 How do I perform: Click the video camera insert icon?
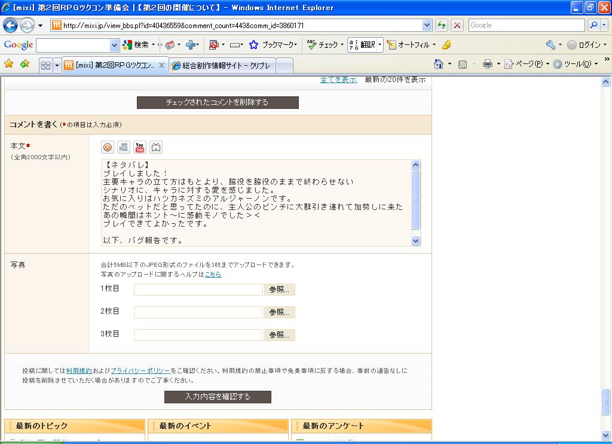point(124,147)
